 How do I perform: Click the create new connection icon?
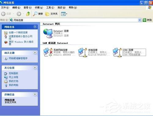coord(6,33)
